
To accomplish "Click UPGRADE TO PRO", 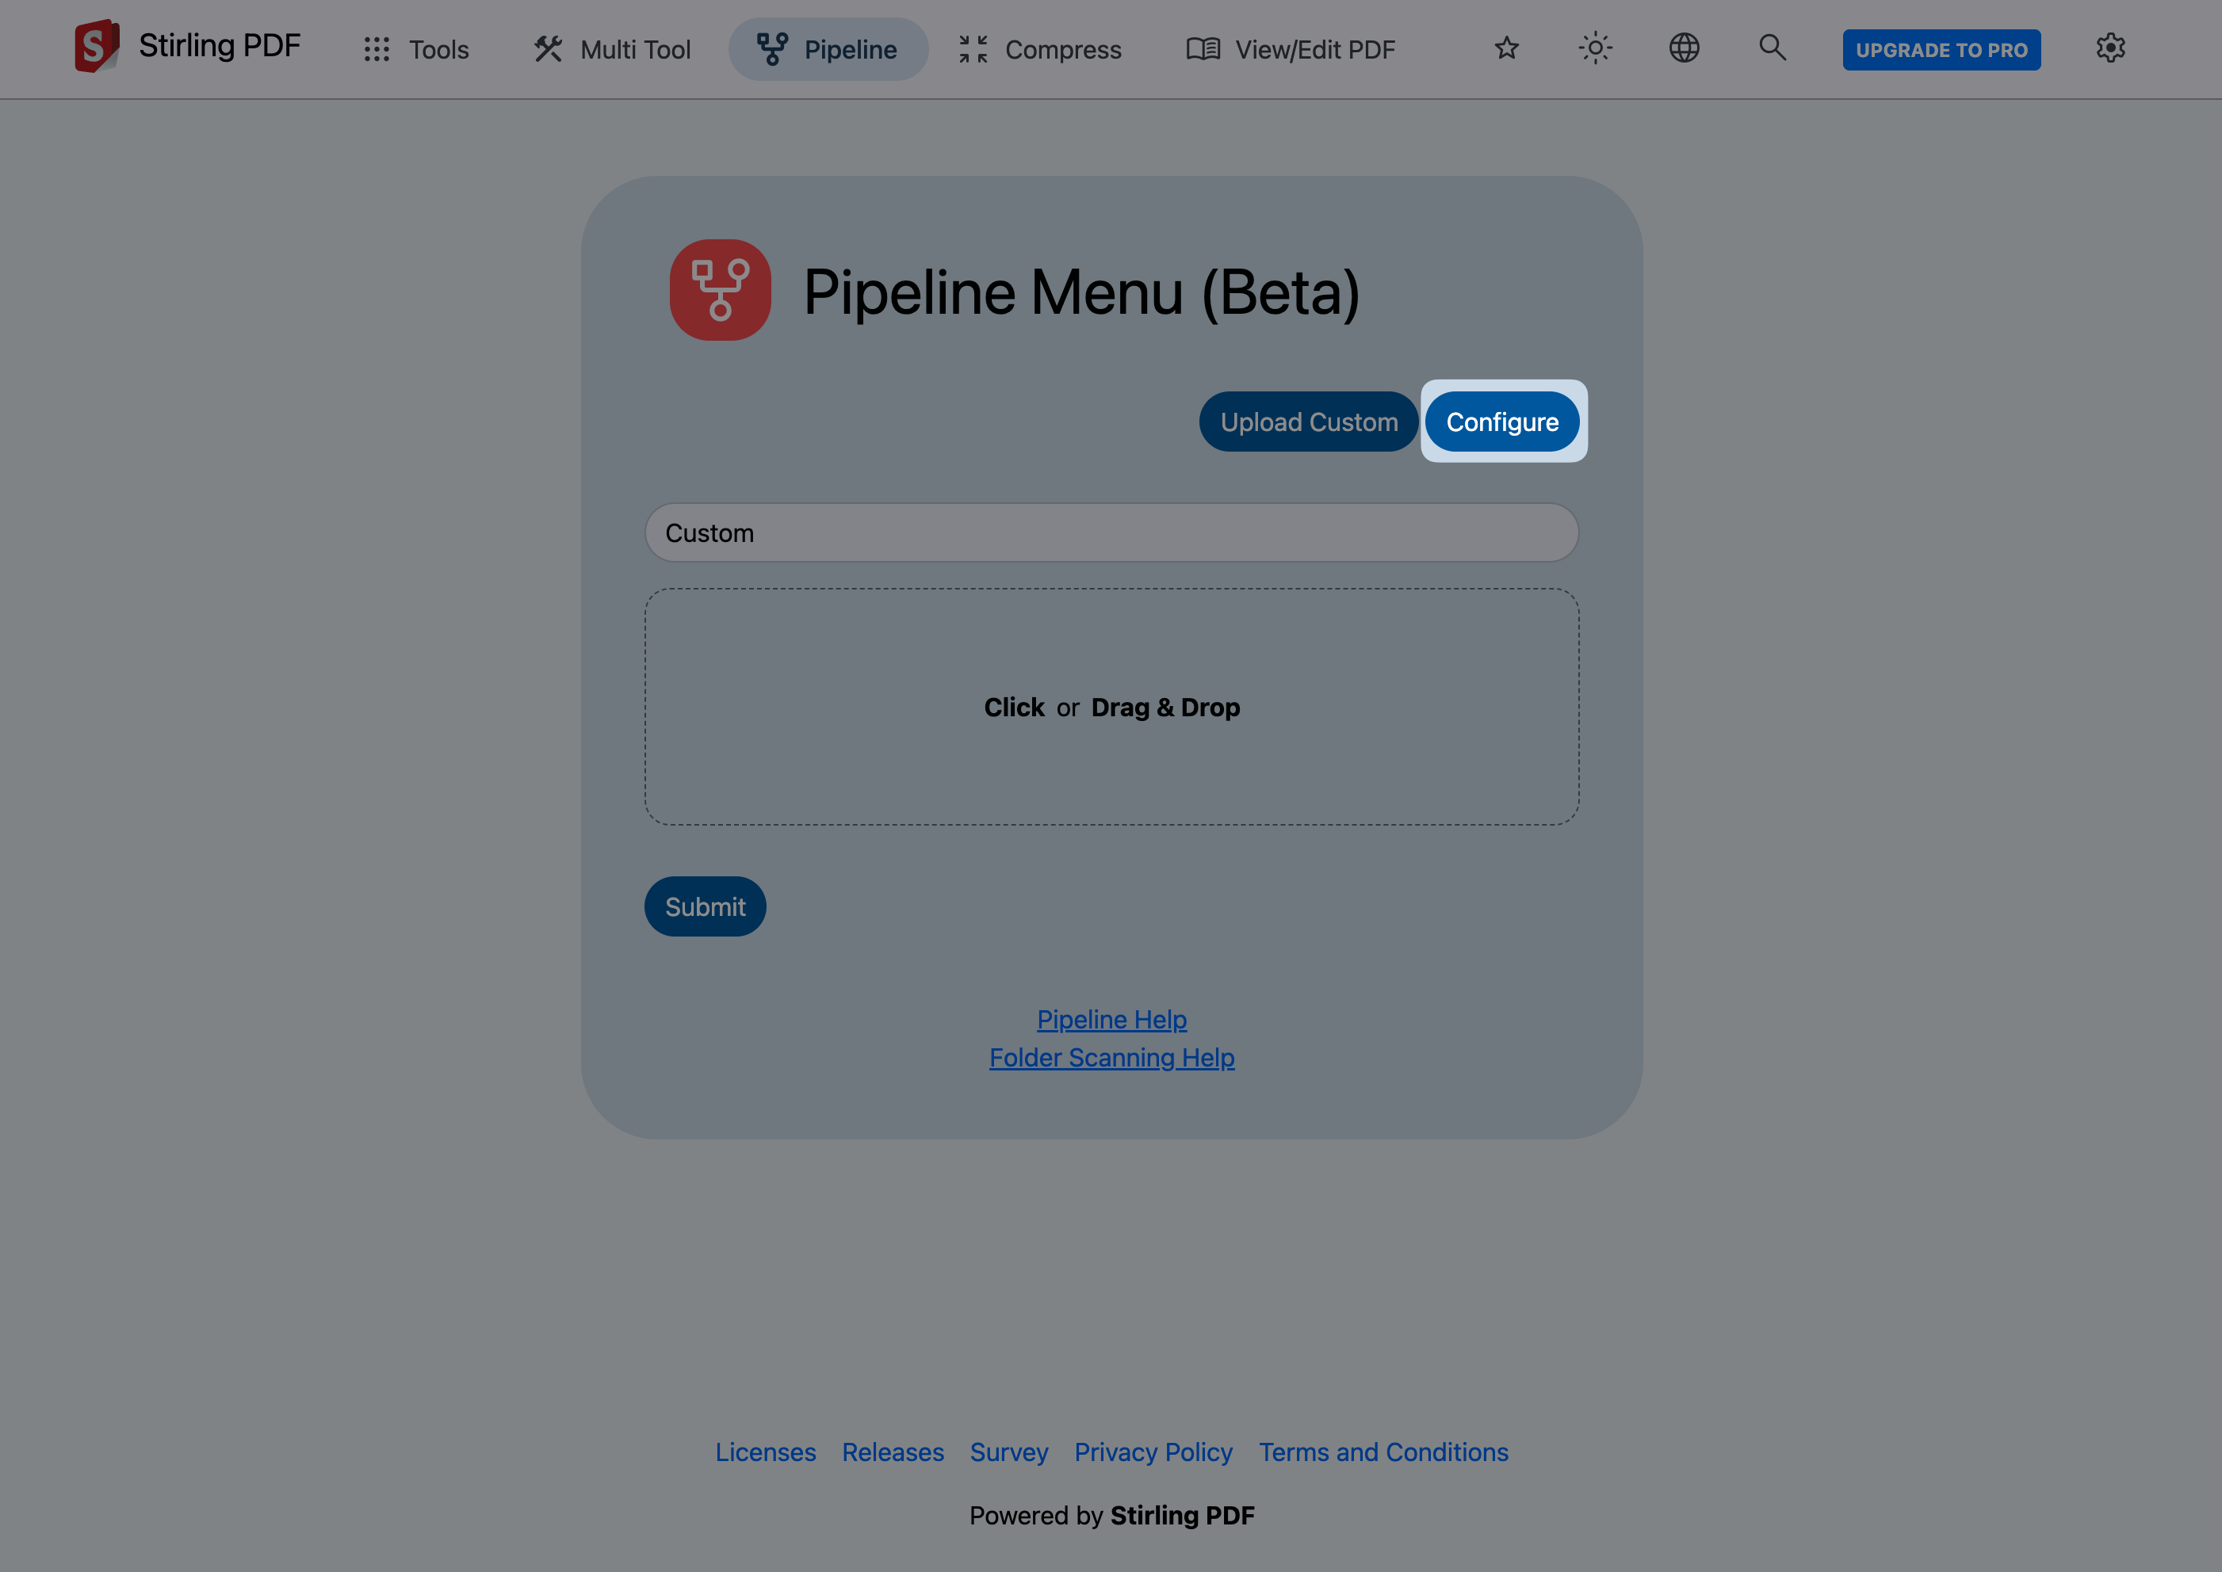I will (1941, 49).
